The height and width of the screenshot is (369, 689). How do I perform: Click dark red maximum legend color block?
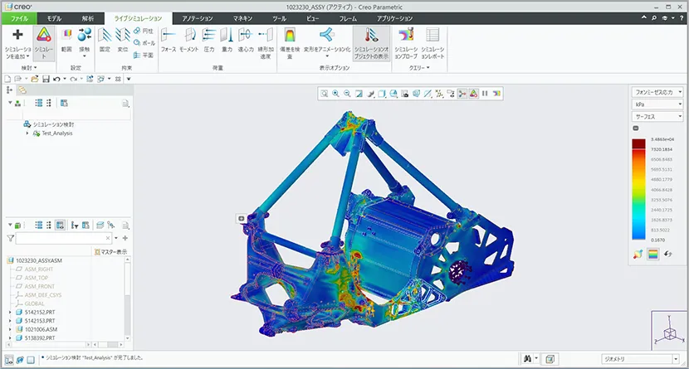pos(638,143)
